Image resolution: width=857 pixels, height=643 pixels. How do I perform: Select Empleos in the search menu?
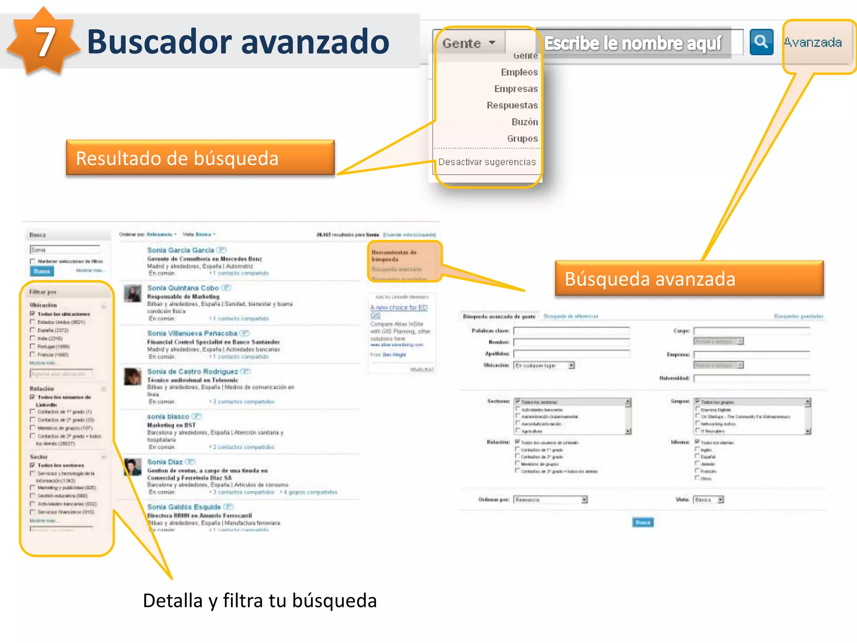coord(519,72)
